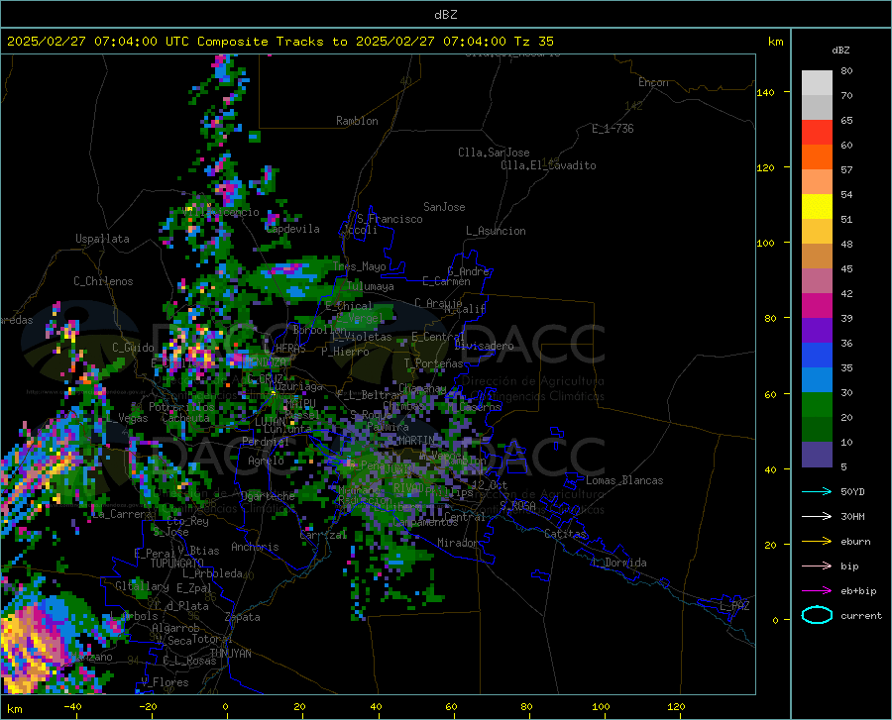
Task: Click the yellow eburn arrow legend icon
Action: (x=817, y=541)
